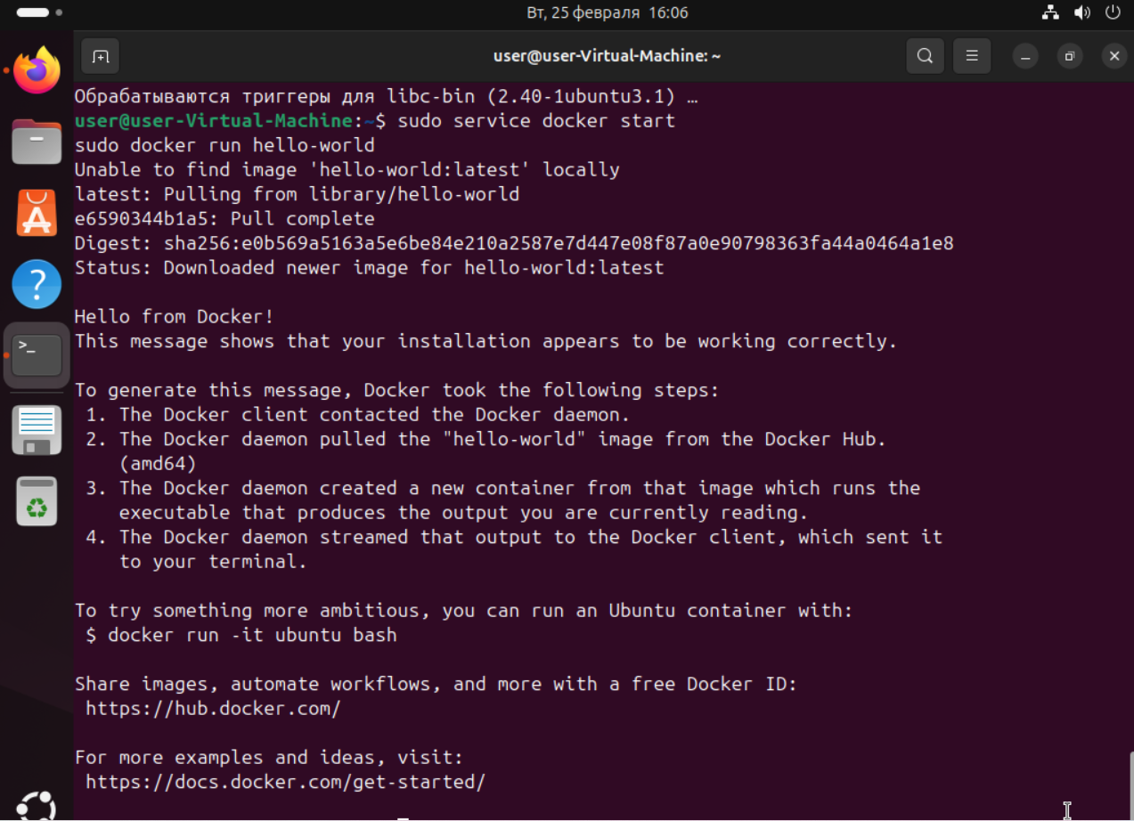This screenshot has height=821, width=1134.
Task: Open Ubuntu App Center from the dock
Action: (37, 213)
